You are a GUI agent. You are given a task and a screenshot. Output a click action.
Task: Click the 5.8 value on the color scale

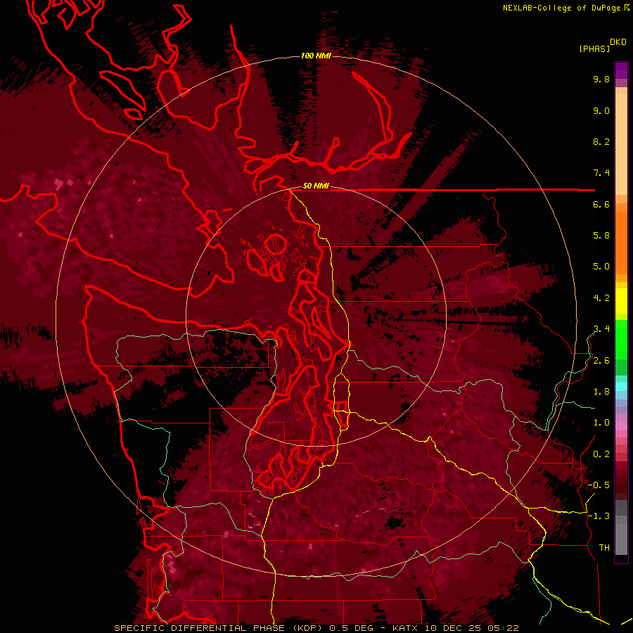(x=601, y=236)
